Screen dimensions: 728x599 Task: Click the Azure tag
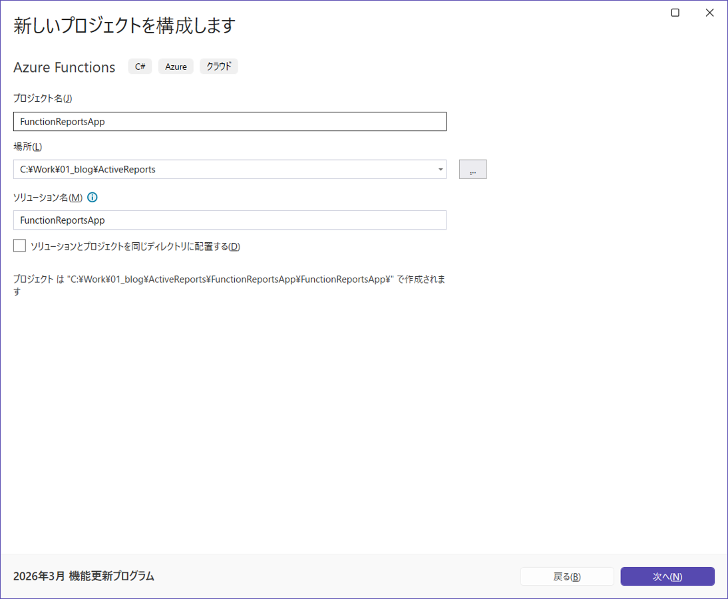point(176,67)
